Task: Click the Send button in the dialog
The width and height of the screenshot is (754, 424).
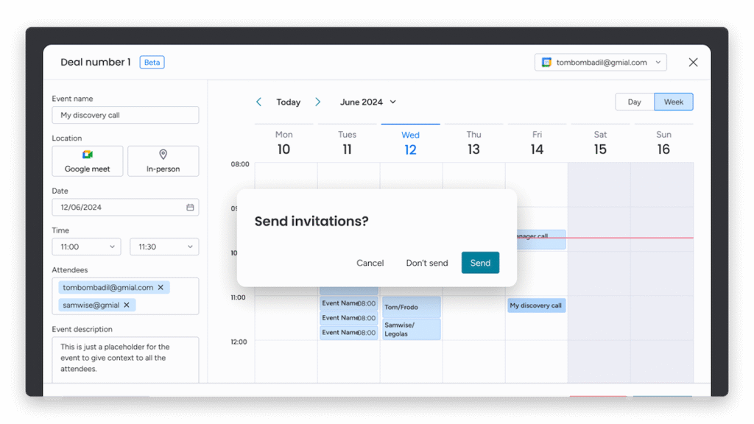Action: [x=480, y=263]
